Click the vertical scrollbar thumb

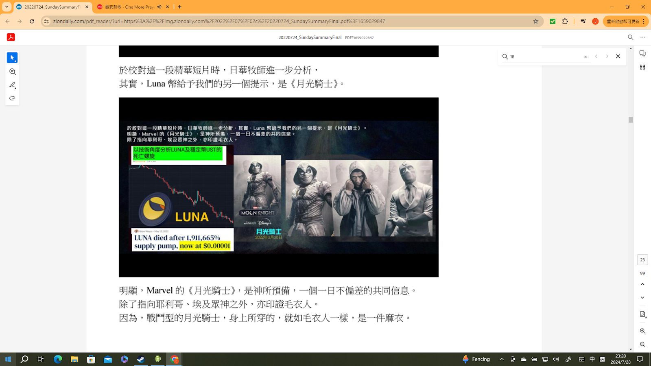pyautogui.click(x=631, y=120)
